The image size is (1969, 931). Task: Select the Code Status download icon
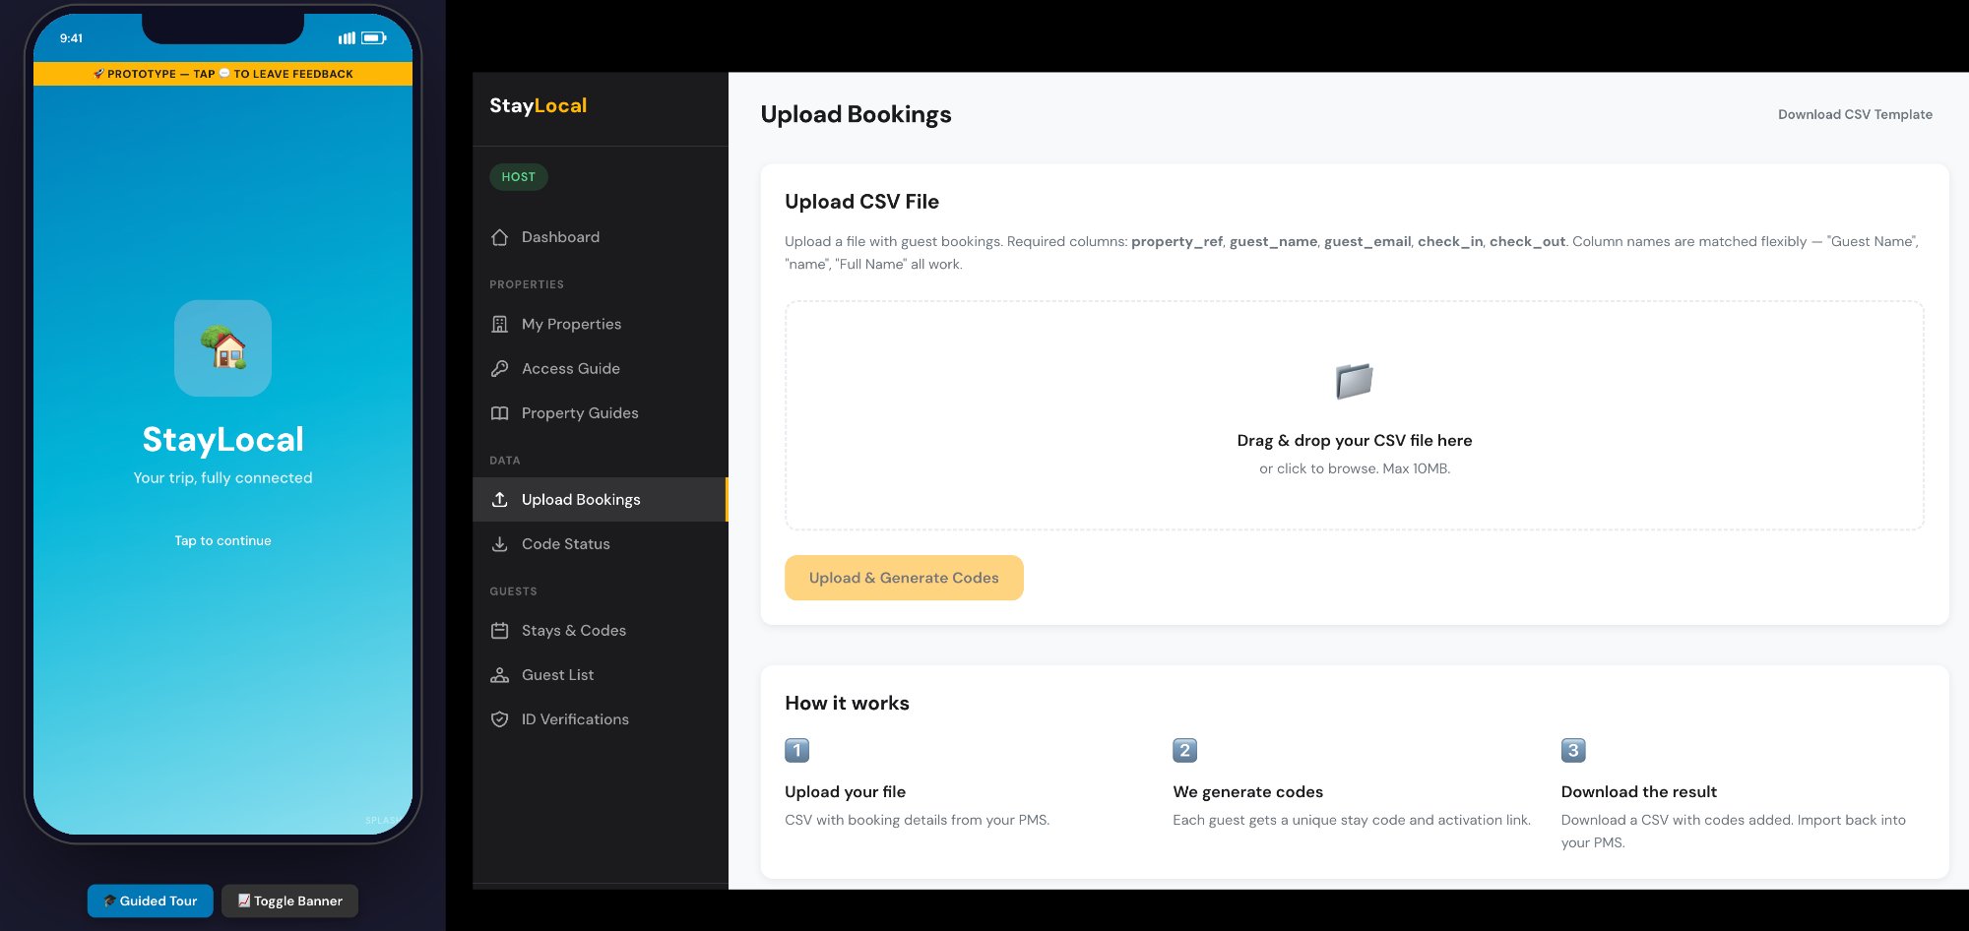pyautogui.click(x=500, y=543)
